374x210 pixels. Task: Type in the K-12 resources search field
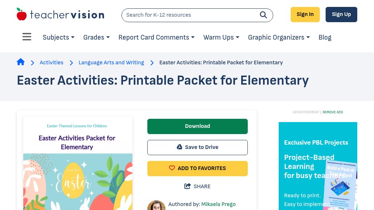pos(189,15)
